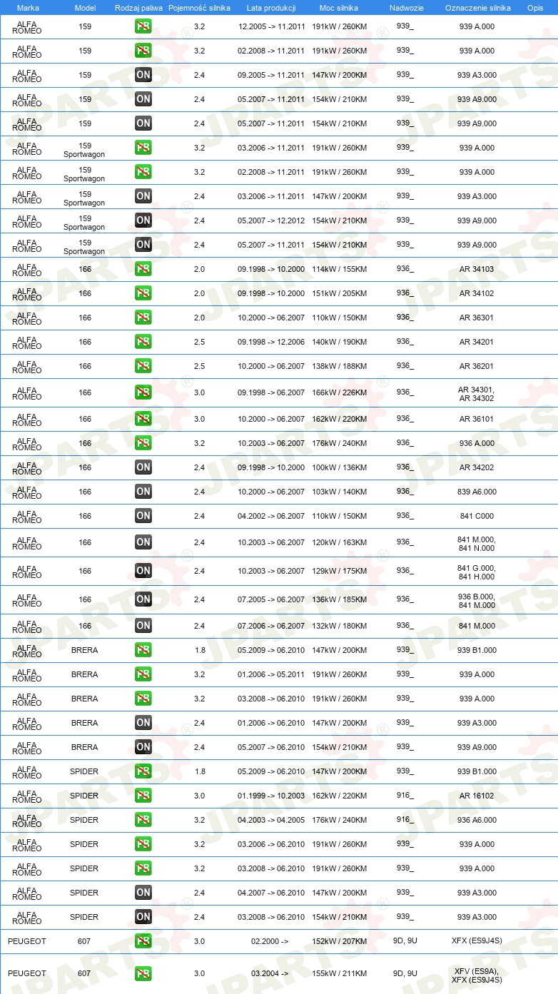Click petrol icon in SPIDER 936 A6.000 row

pyautogui.click(x=143, y=820)
